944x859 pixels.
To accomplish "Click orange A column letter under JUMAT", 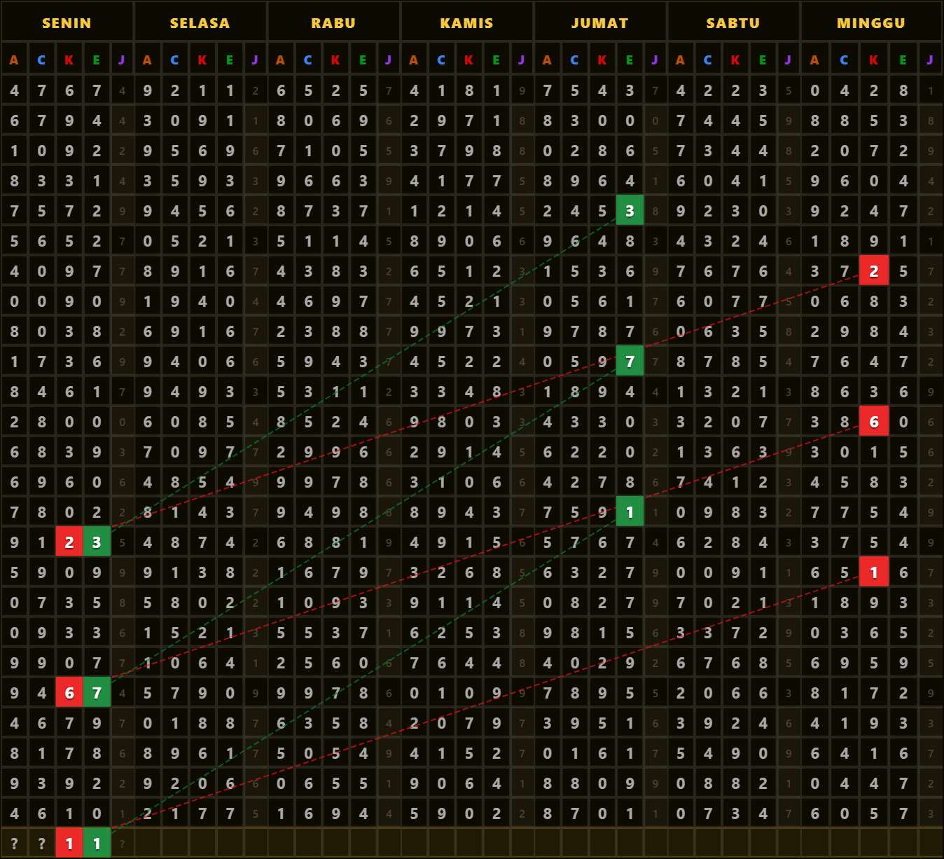I will (x=547, y=60).
